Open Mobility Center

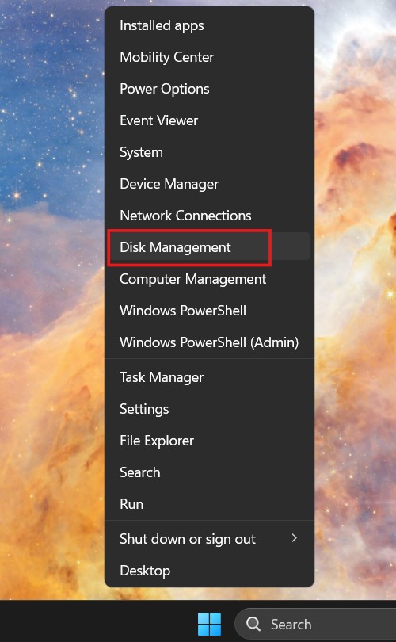pyautogui.click(x=209, y=57)
